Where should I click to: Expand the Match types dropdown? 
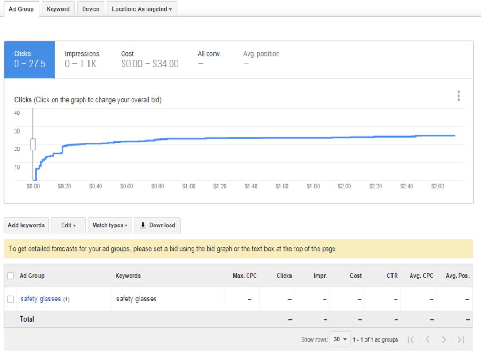click(x=110, y=225)
